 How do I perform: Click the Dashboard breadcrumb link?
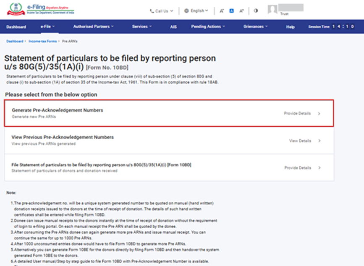click(x=15, y=42)
